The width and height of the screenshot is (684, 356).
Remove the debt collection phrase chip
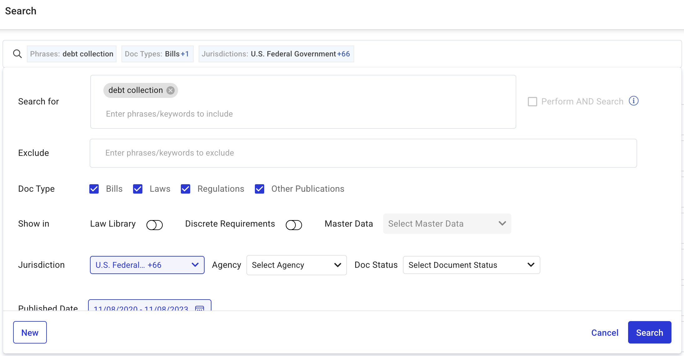pos(171,90)
